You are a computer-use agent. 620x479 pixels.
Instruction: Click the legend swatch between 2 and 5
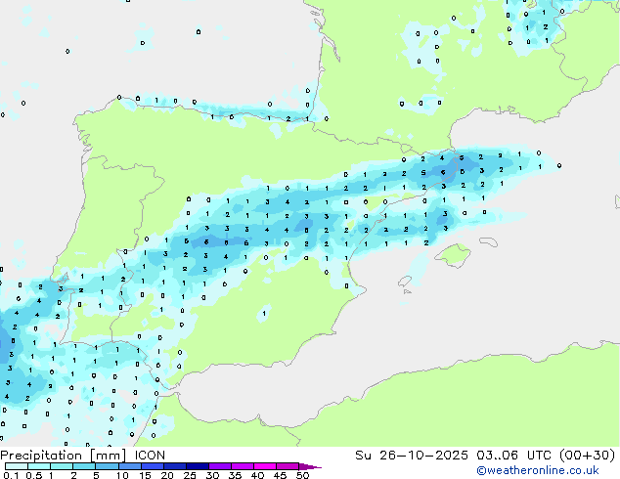pyautogui.click(x=84, y=466)
